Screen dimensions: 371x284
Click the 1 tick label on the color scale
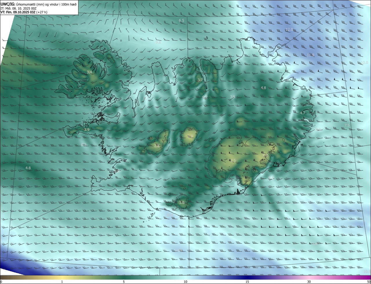62,282
